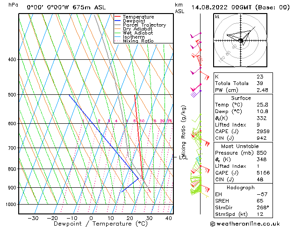Click the 900 hPa pressure label
The image size is (294, 227).
click(x=12, y=187)
